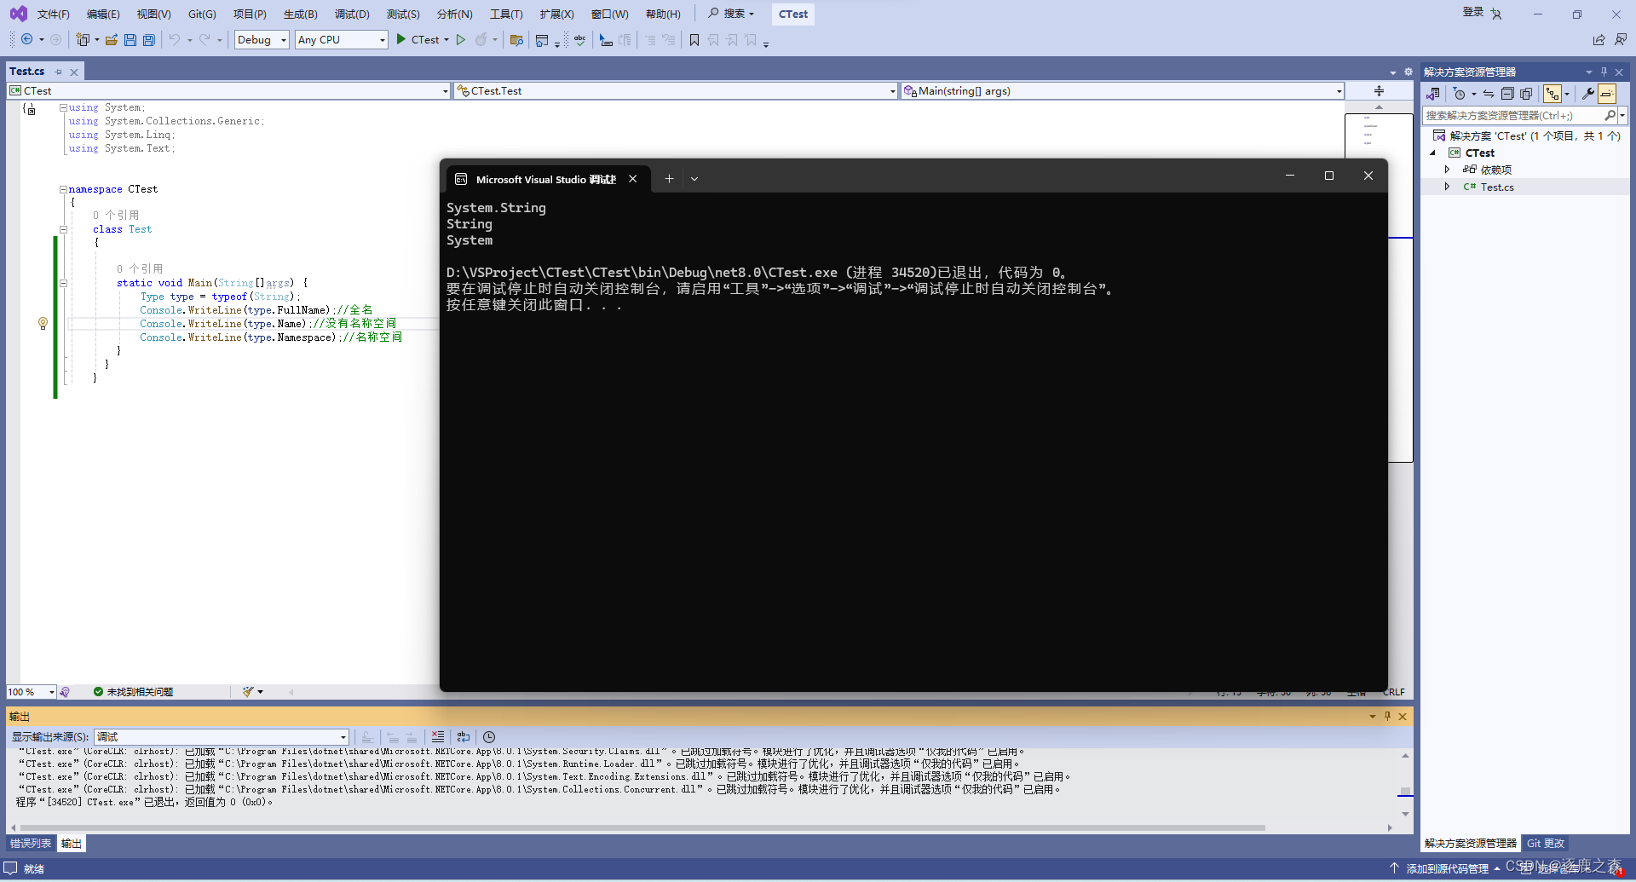This screenshot has height=882, width=1636.
Task: Switch to the Git 更改 tab
Action: 1546,844
